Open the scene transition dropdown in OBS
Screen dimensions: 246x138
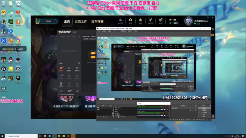click(184, 108)
